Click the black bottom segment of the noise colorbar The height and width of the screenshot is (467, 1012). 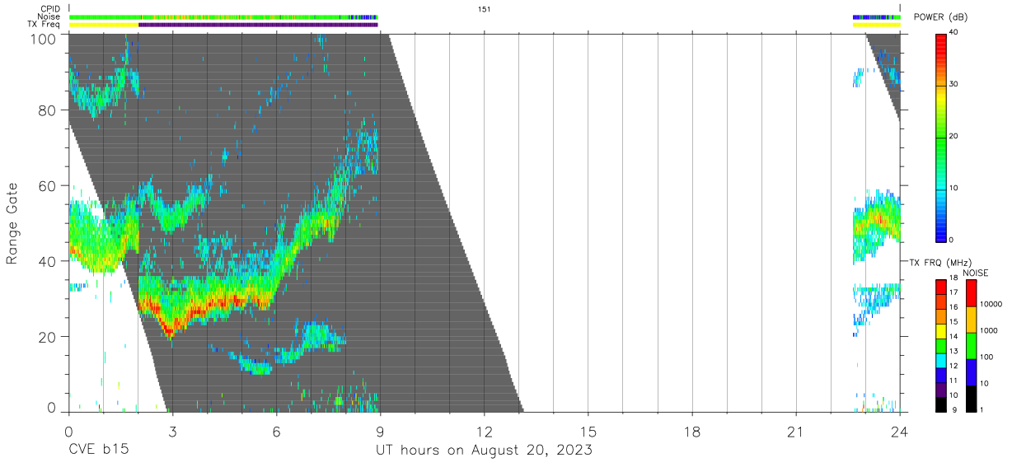[x=971, y=399]
